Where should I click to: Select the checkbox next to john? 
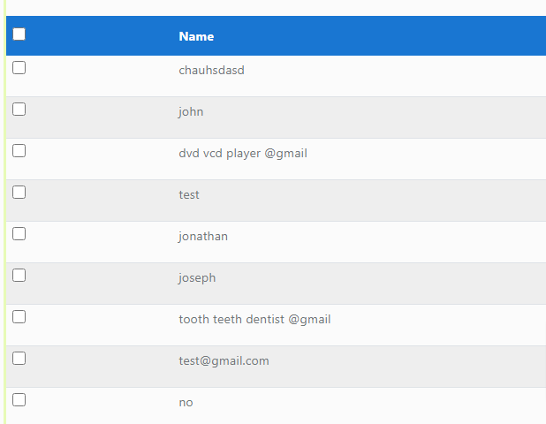[x=19, y=110]
